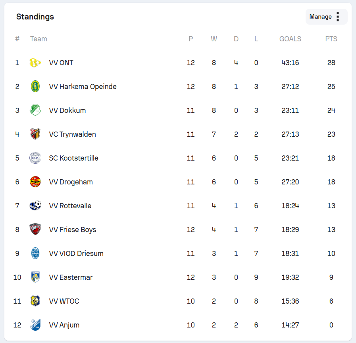Click the VV Rottevalle soccer ball logo
This screenshot has height=343, width=356.
pos(35,205)
